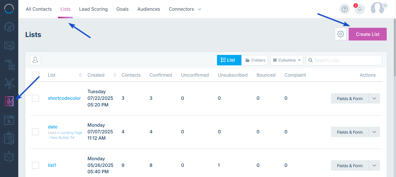
Task: Click Fields & Form for date list
Action: pyautogui.click(x=350, y=132)
